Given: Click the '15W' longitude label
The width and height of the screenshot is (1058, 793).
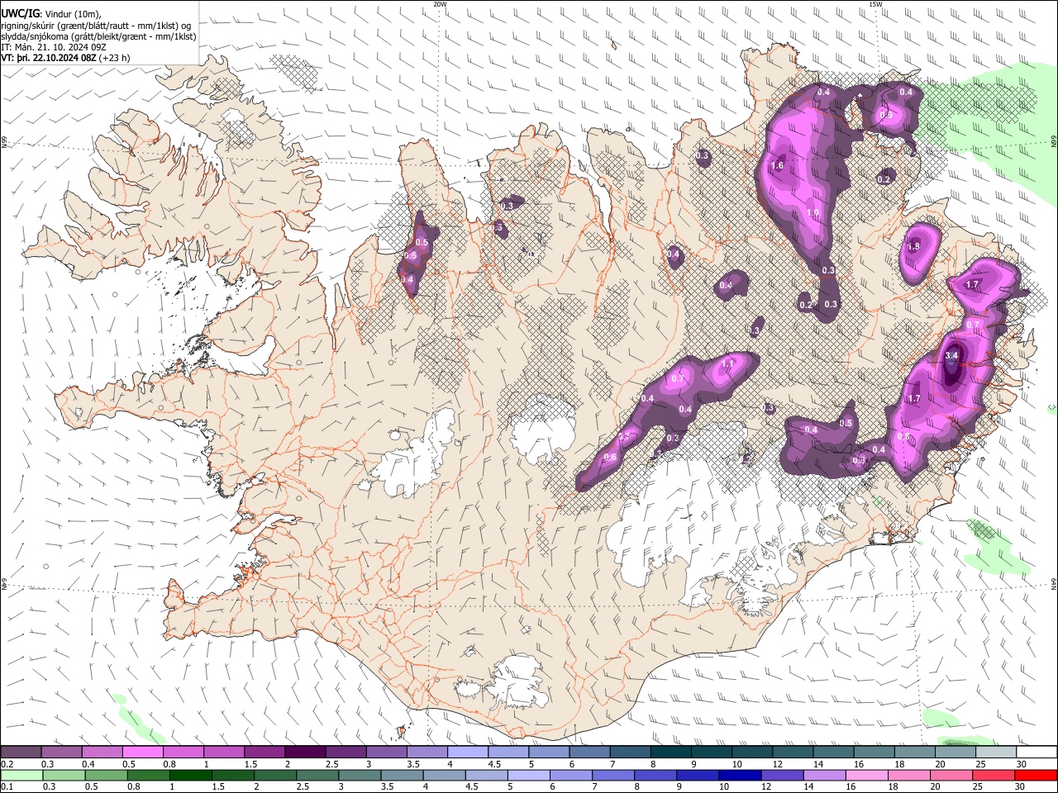Looking at the screenshot, I should [875, 4].
